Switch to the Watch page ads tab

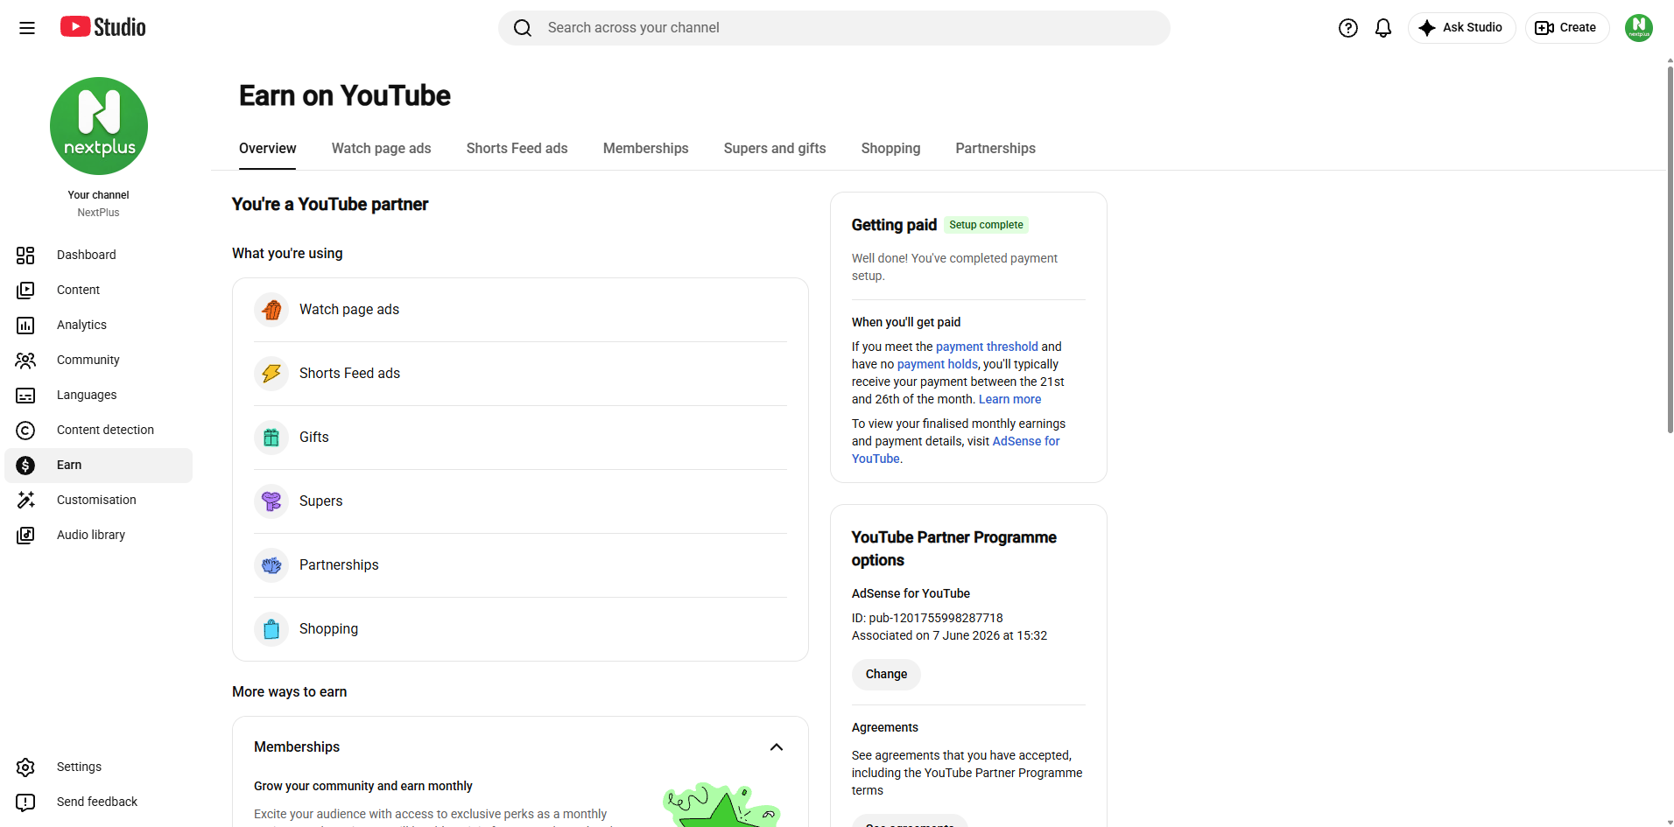381,149
